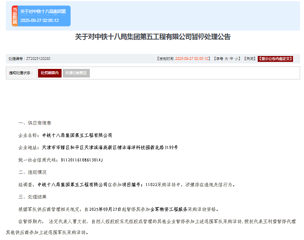Screen dimensions: 304x240
Task: Set font size to 中
Action: coord(231,59)
